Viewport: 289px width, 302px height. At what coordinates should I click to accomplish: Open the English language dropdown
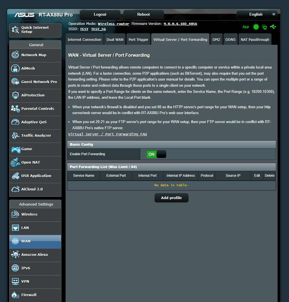click(257, 15)
